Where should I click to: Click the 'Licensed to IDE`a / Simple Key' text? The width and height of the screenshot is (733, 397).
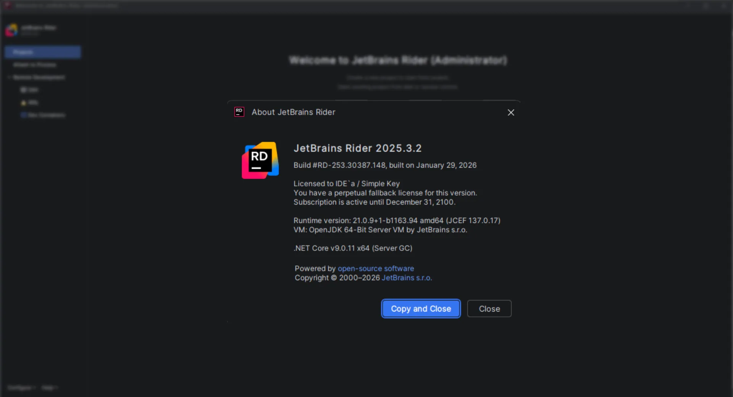click(x=346, y=184)
